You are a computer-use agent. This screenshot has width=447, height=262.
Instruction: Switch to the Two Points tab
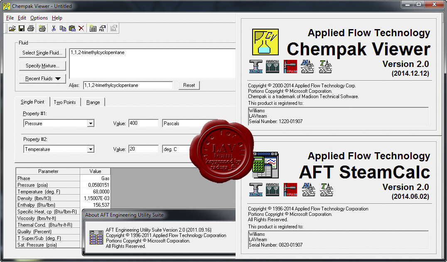(65, 102)
